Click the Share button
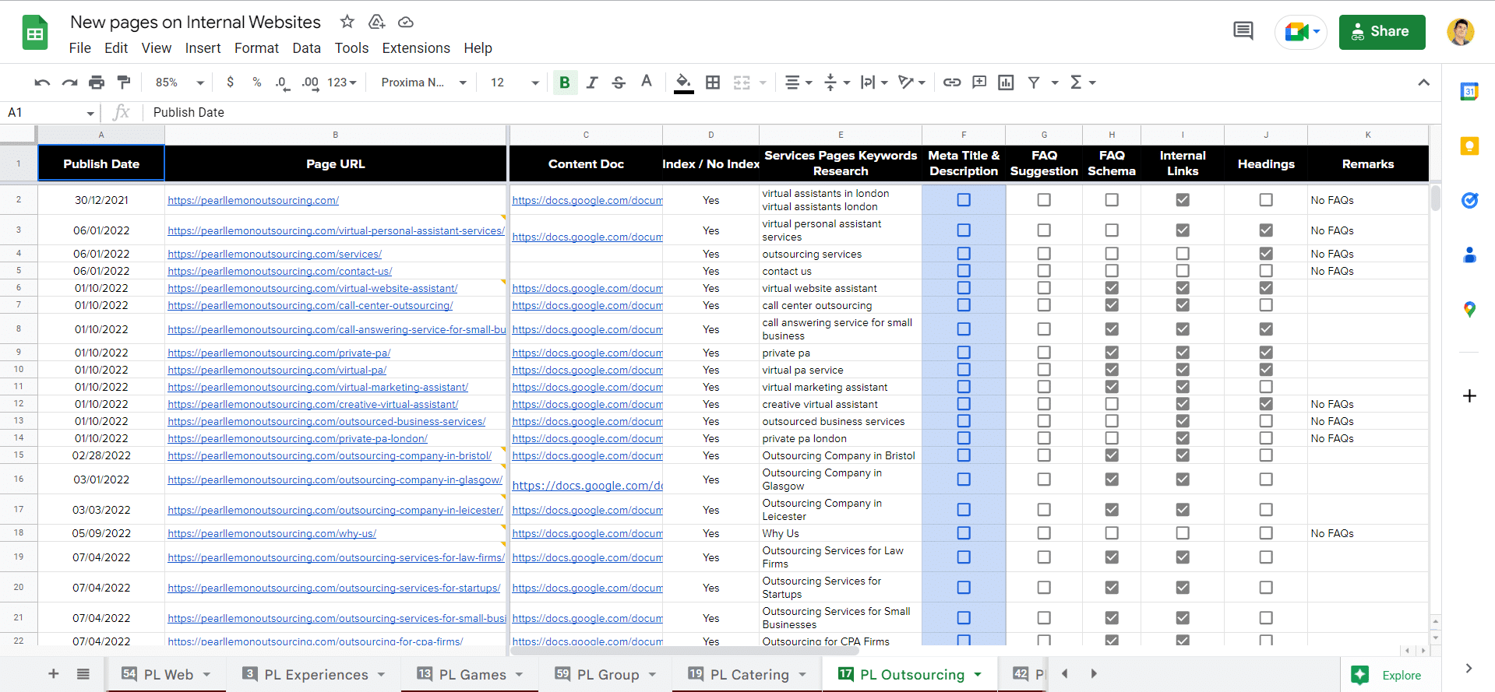 1382,32
